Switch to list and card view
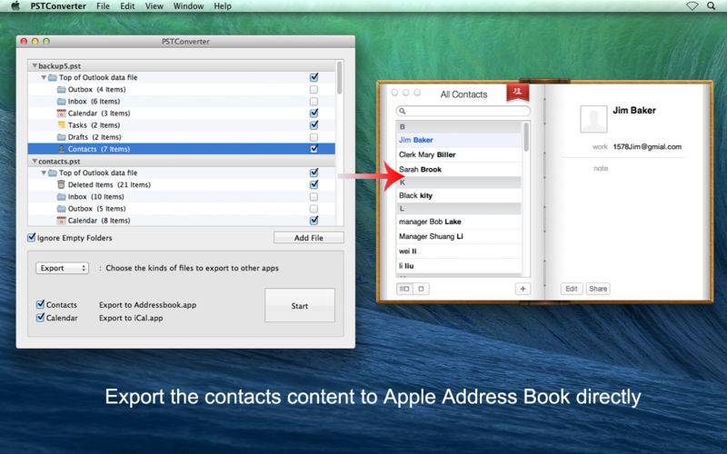The height and width of the screenshot is (454, 727). (x=404, y=289)
